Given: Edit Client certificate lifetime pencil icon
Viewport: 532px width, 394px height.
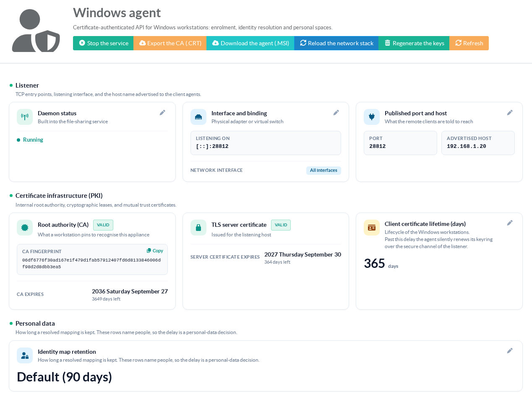Looking at the screenshot, I should pyautogui.click(x=510, y=223).
